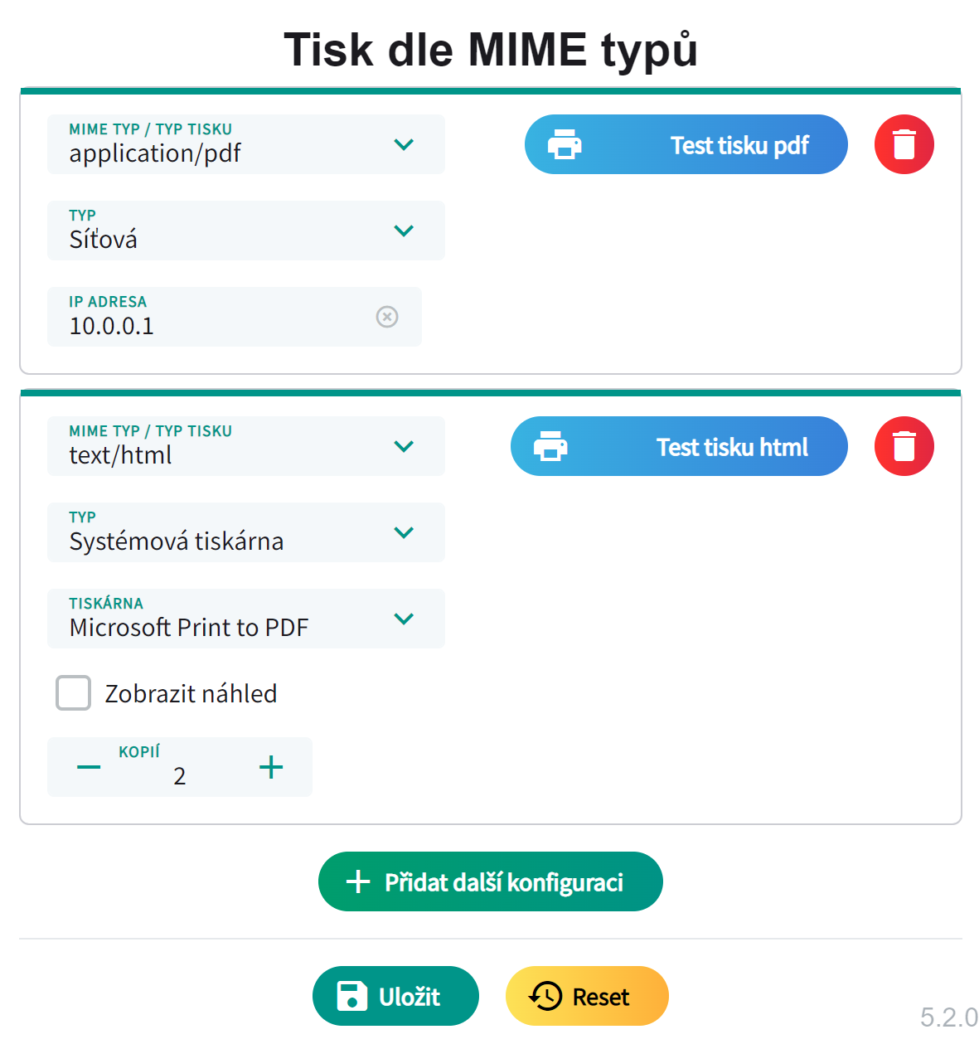
Task: Click the plus icon to increase Kopií
Action: point(271,767)
